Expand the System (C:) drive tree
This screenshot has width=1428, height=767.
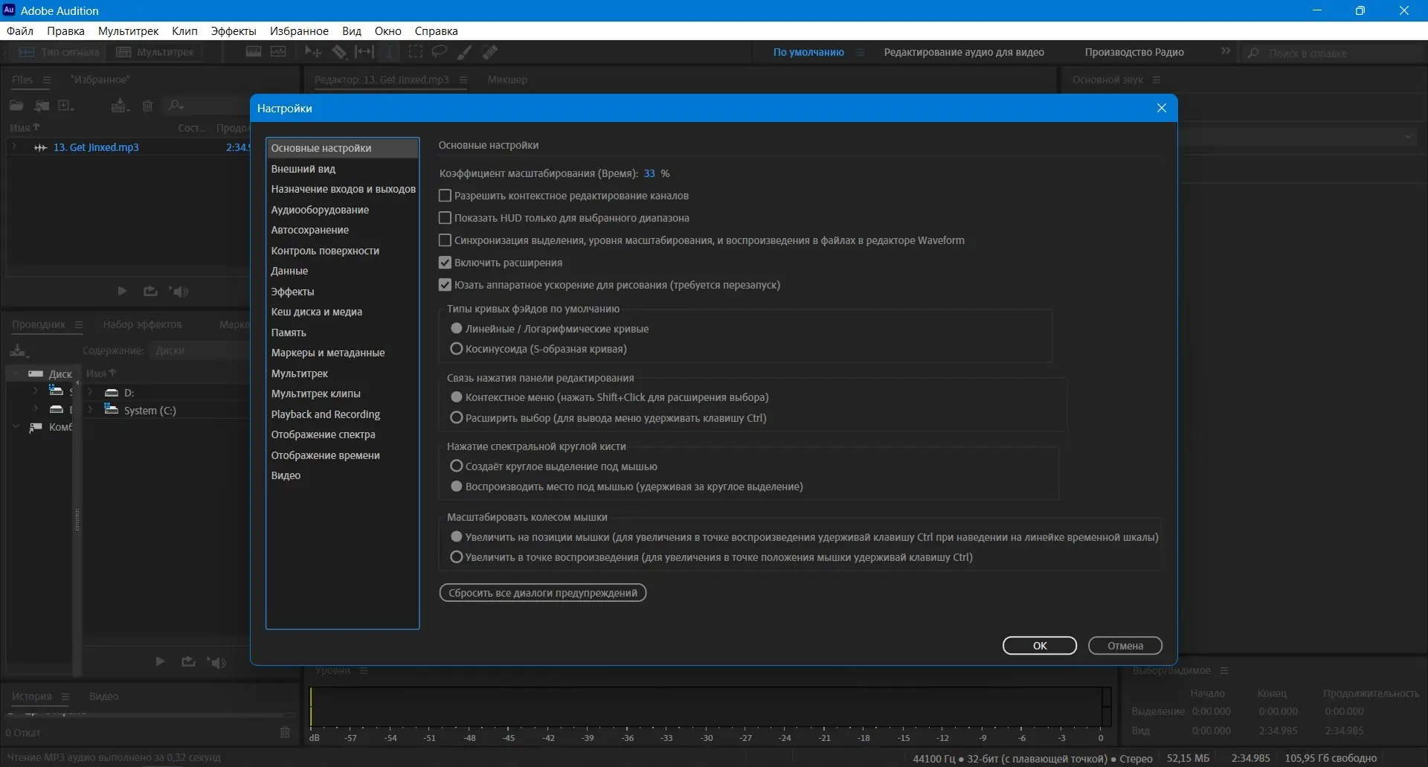[91, 410]
